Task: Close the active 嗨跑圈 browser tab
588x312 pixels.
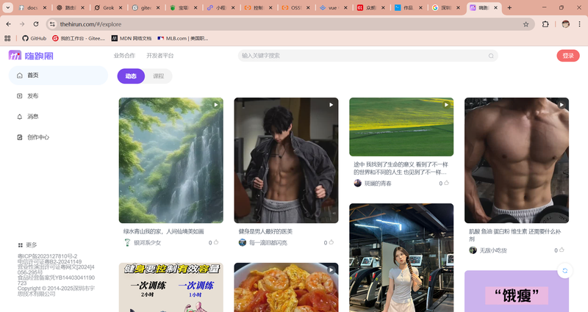Action: [x=495, y=7]
